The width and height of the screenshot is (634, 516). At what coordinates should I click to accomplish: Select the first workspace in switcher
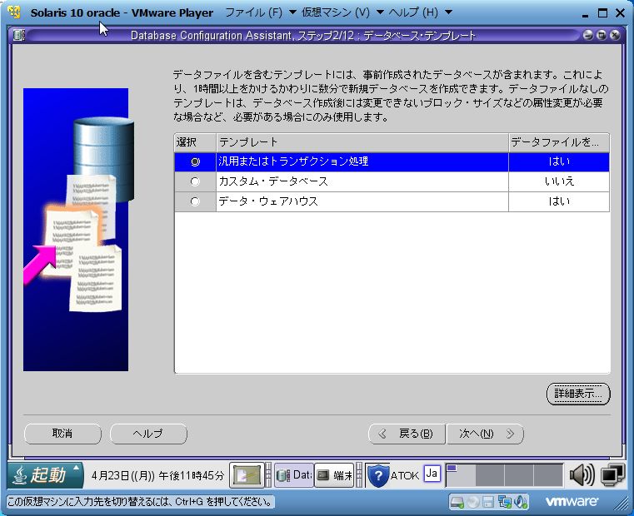coord(461,475)
